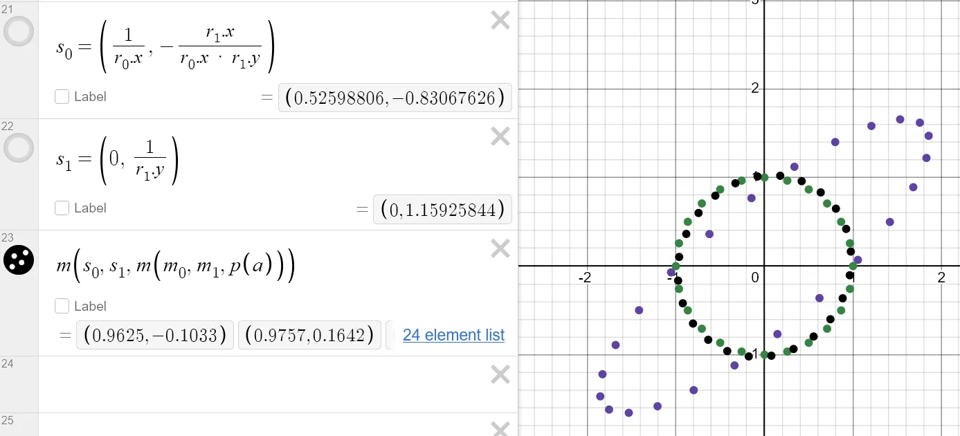960x436 pixels.
Task: Delete empty expression 24 with its X
Action: pyautogui.click(x=500, y=374)
